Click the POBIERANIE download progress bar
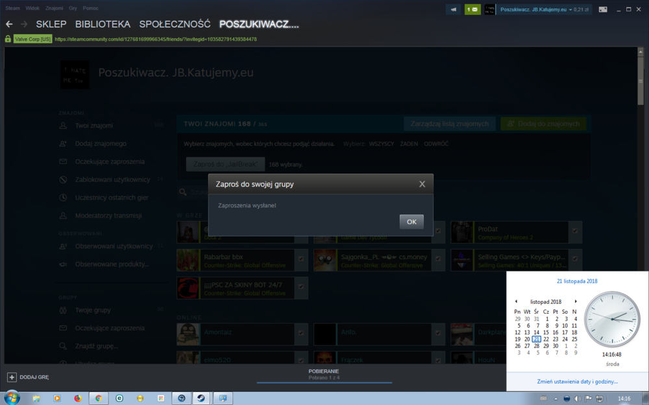 click(324, 382)
